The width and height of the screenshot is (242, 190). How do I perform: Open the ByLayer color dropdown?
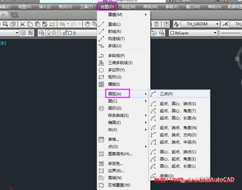pyautogui.click(x=193, y=33)
